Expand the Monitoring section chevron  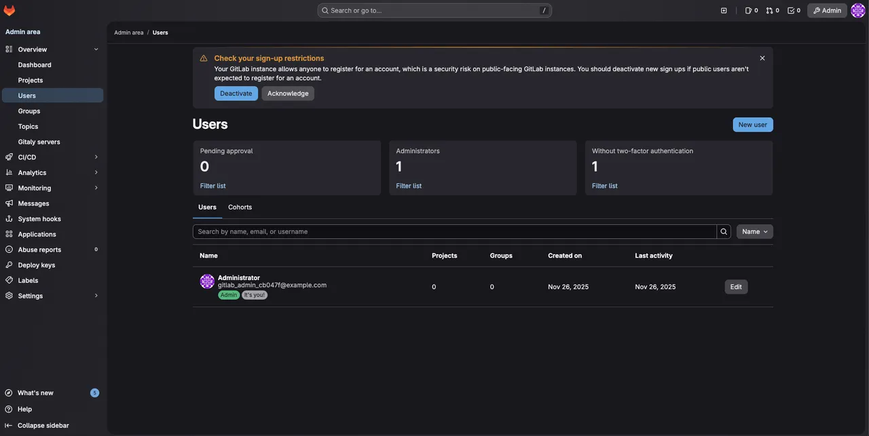(96, 188)
